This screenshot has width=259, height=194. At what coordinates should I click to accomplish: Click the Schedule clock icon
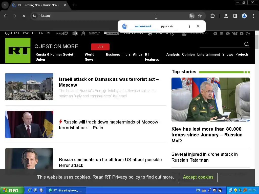pyautogui.click(x=172, y=34)
